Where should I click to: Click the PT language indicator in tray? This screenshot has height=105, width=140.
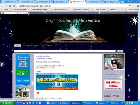122,103
